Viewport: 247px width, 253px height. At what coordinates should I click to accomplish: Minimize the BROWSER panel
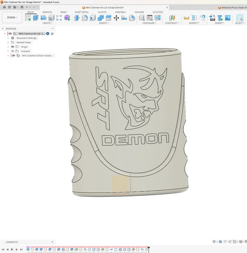click(x=52, y=29)
